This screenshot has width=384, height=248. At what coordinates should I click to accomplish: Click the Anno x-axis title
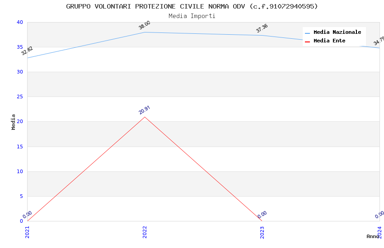373,236
